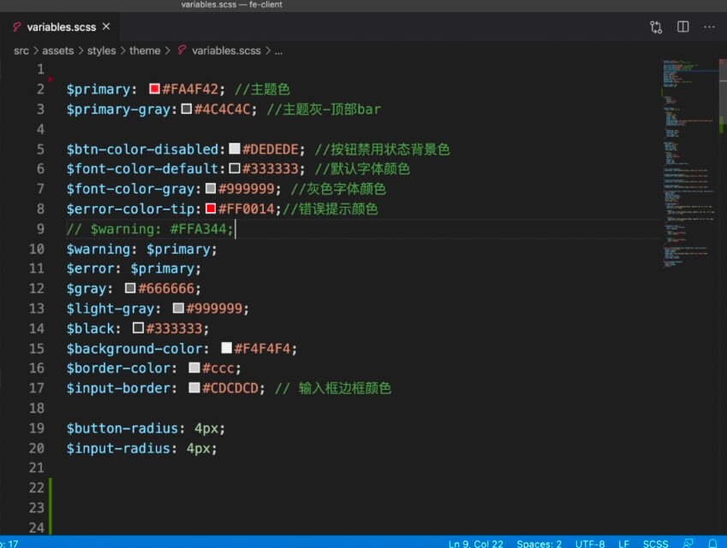Click the $border-color variable
Screen dimensions: 727x548
coord(118,368)
